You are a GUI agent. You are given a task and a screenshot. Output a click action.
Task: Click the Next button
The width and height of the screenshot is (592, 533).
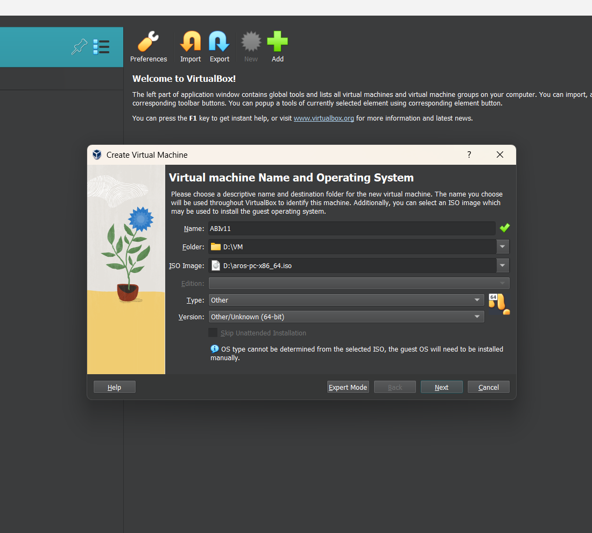pos(441,387)
